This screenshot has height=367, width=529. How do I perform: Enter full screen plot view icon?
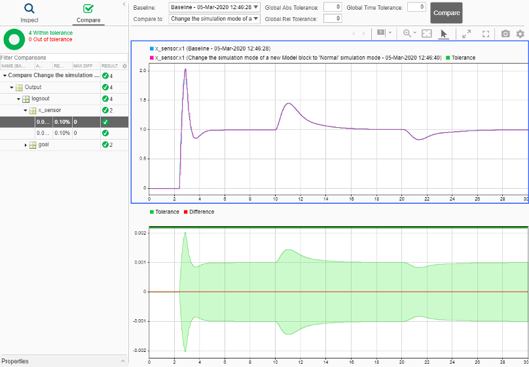(486, 34)
